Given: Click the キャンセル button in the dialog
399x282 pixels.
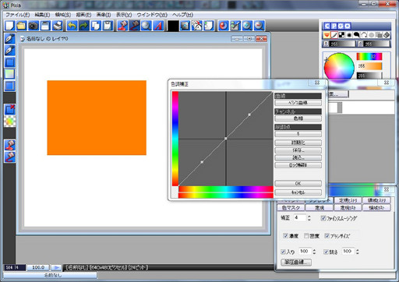Looking at the screenshot, I should pyautogui.click(x=298, y=192).
